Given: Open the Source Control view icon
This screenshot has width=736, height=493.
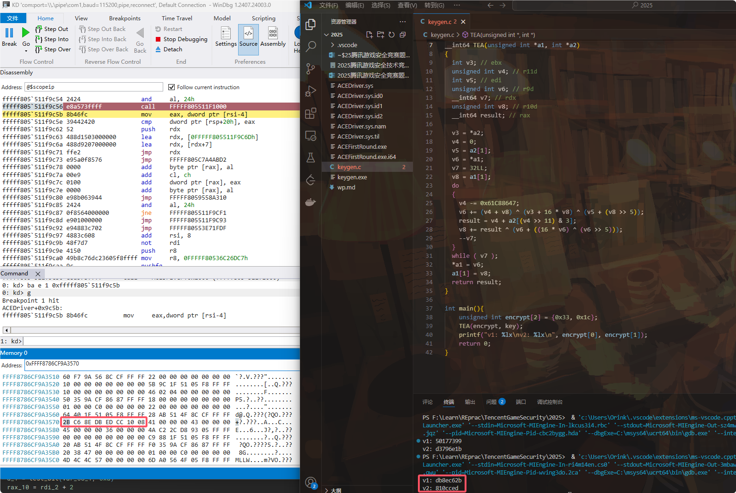Looking at the screenshot, I should click(311, 69).
